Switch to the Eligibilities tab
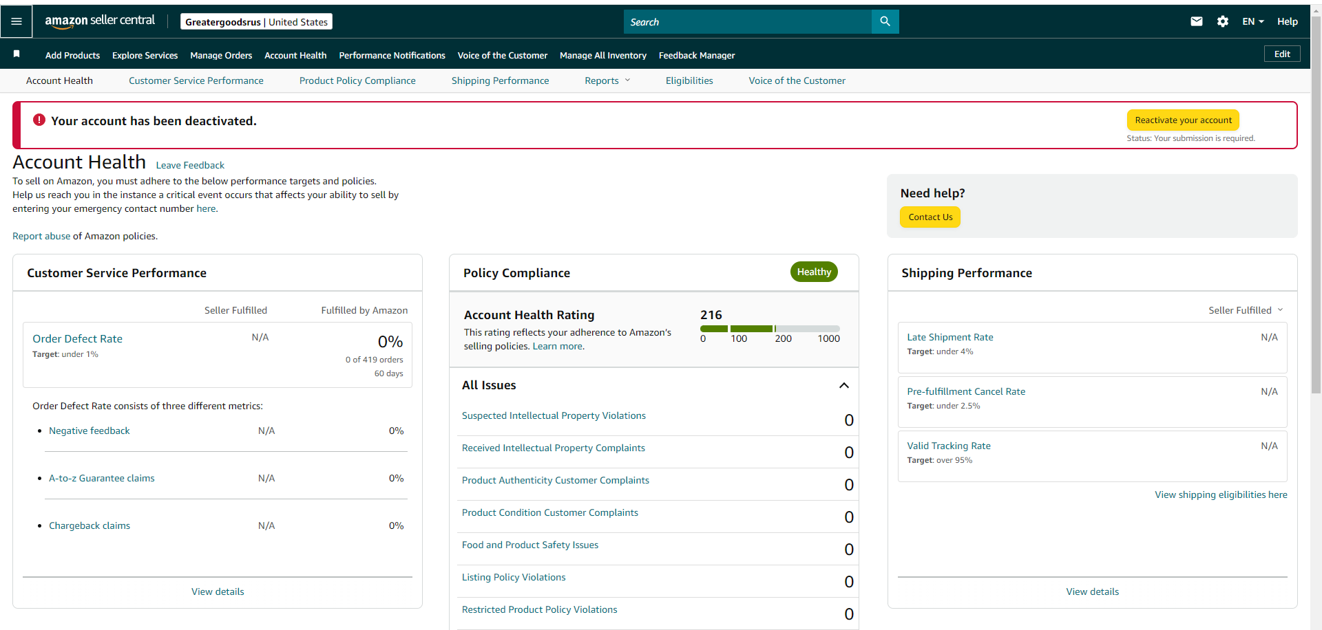The width and height of the screenshot is (1322, 630). [x=689, y=80]
